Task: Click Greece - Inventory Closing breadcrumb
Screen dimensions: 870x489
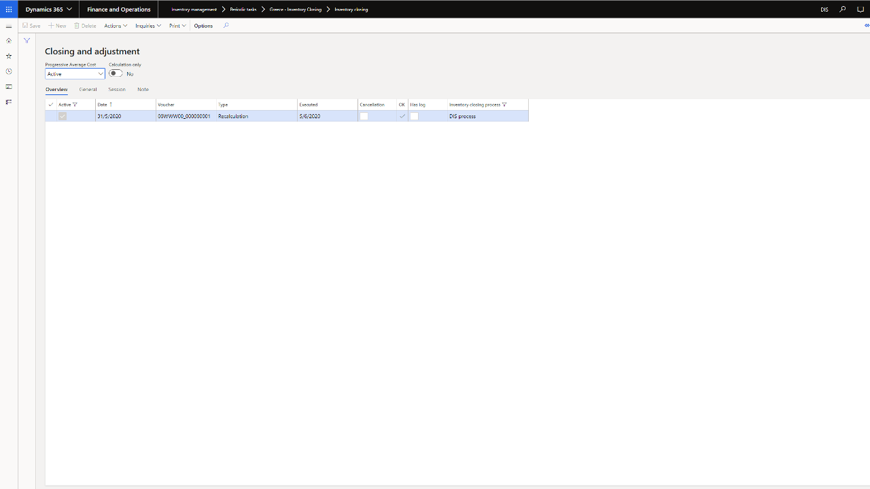Action: [296, 10]
